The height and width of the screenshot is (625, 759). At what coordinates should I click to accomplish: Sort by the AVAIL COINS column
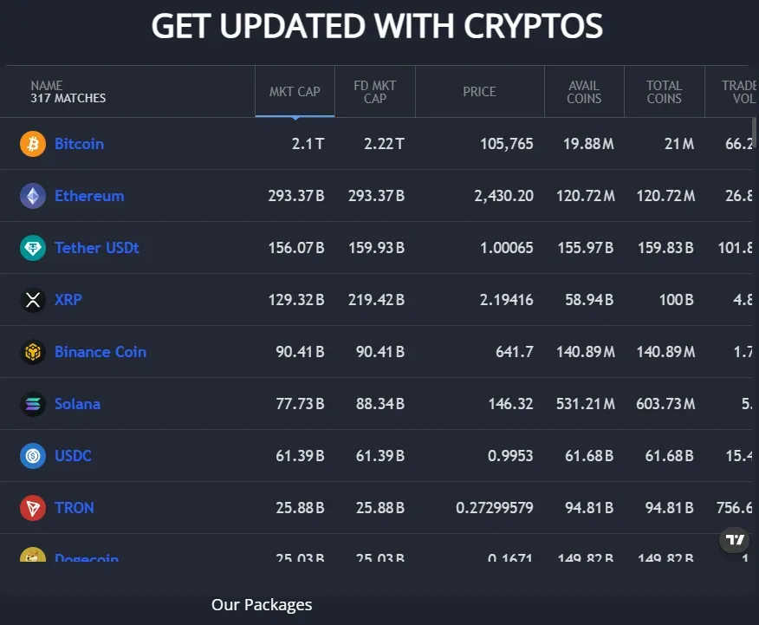tap(584, 92)
